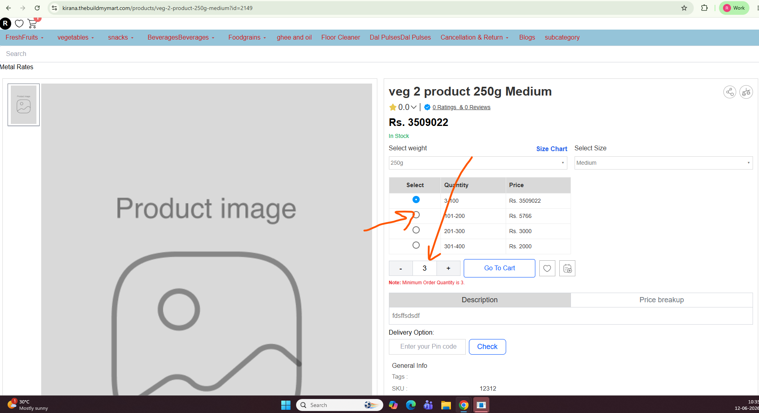759x413 pixels.
Task: Click the R profile avatar in header
Action: pyautogui.click(x=6, y=24)
